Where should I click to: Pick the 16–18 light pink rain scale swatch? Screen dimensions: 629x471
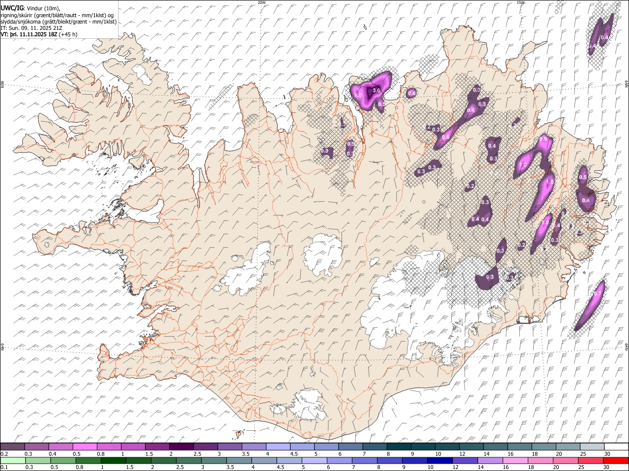pos(515,460)
